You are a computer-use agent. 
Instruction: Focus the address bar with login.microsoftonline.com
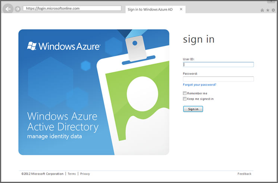tap(72, 8)
